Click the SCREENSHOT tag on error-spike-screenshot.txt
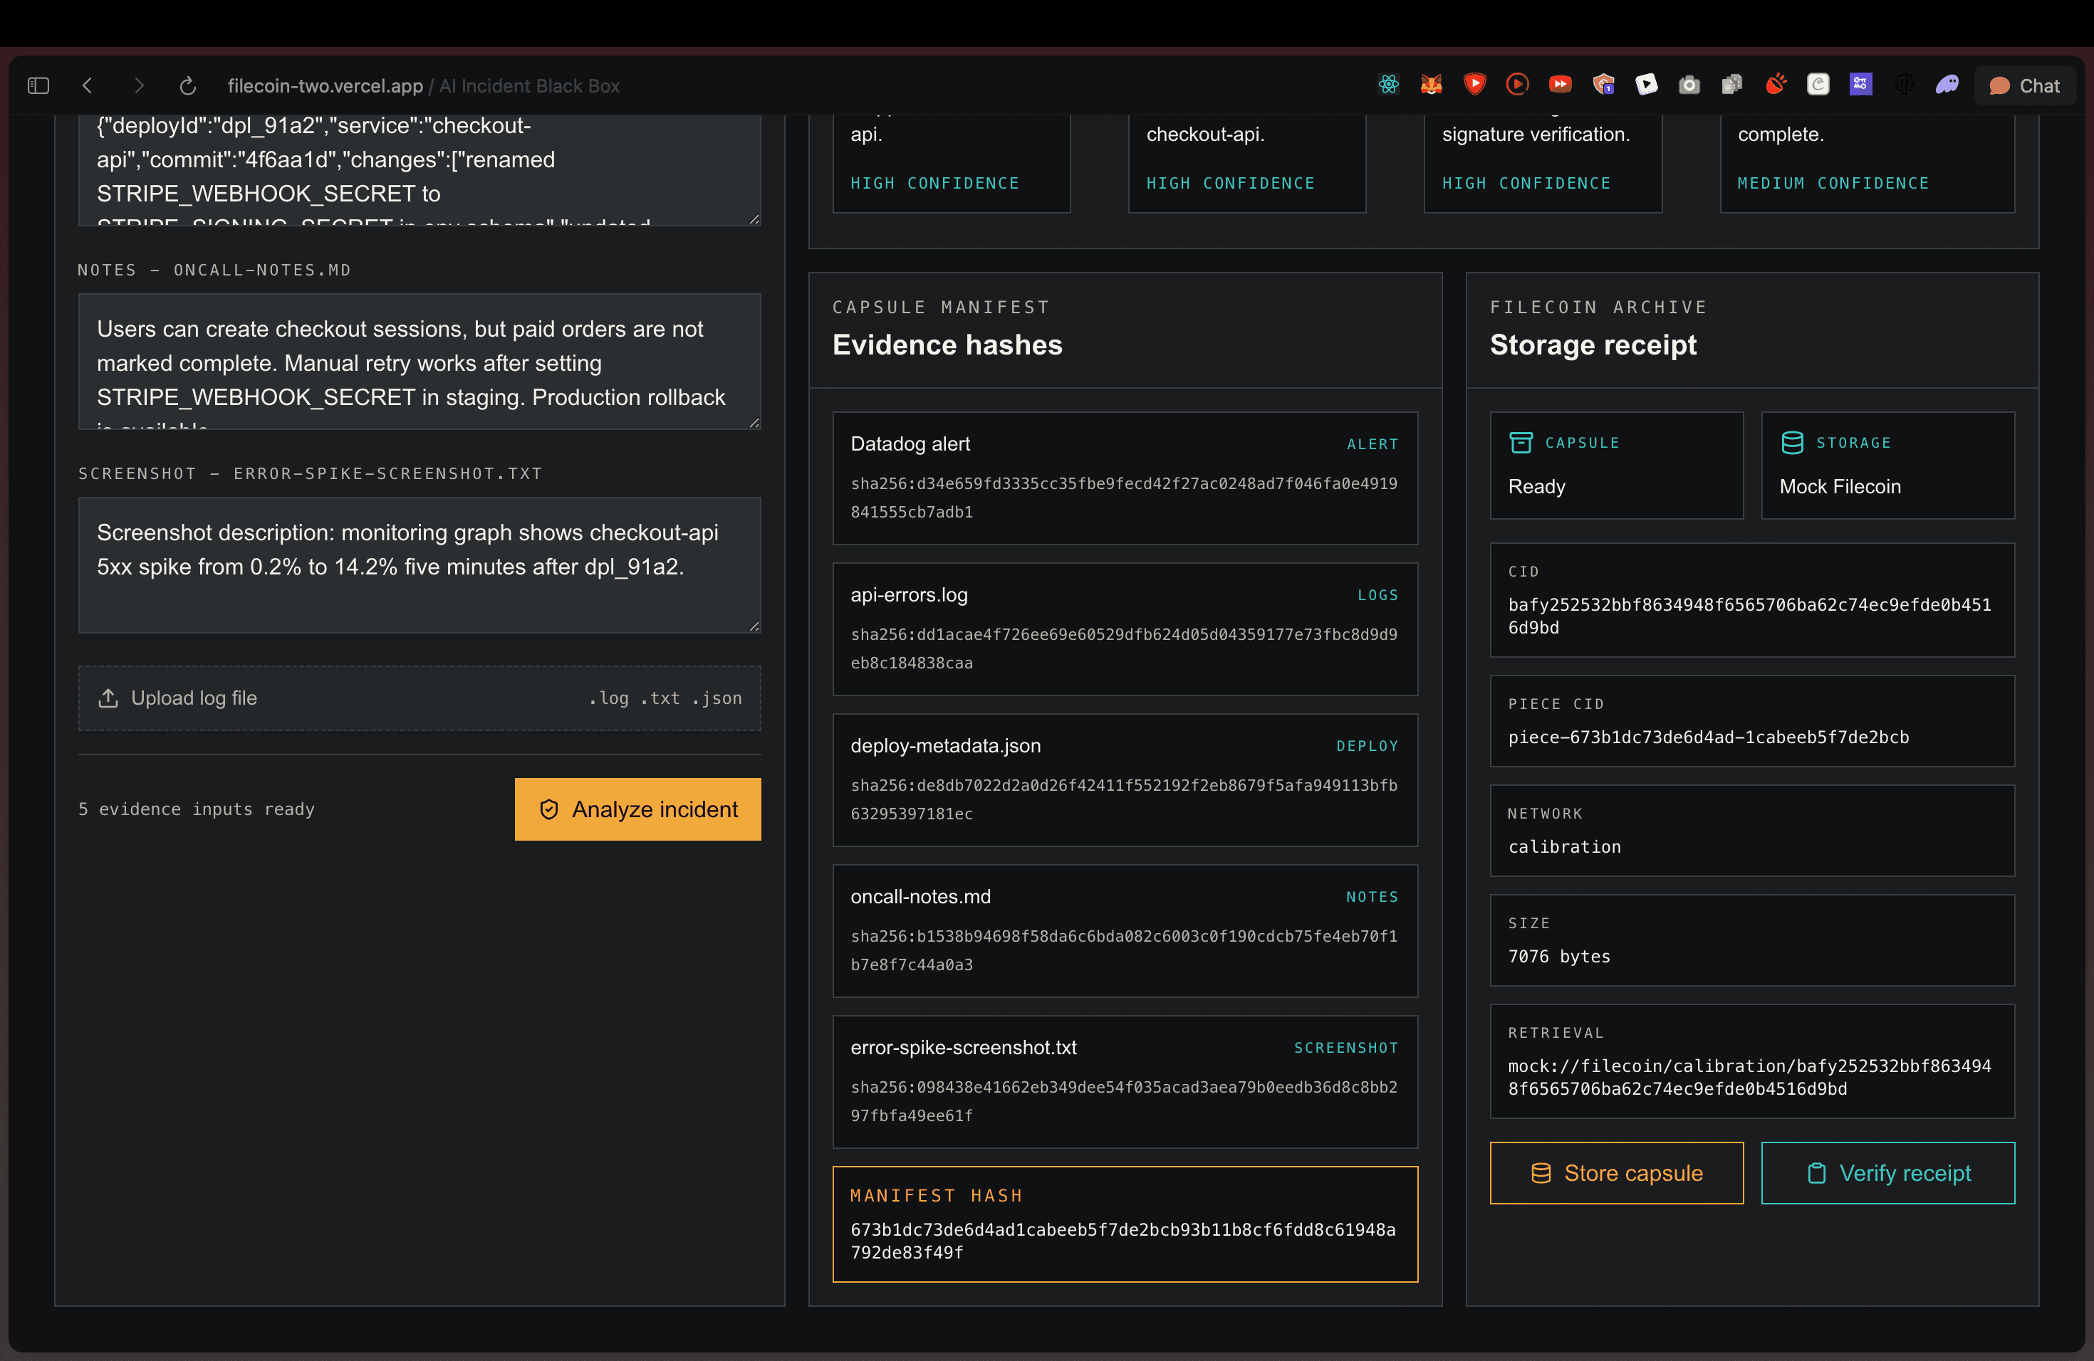The image size is (2094, 1361). pyautogui.click(x=1345, y=1048)
